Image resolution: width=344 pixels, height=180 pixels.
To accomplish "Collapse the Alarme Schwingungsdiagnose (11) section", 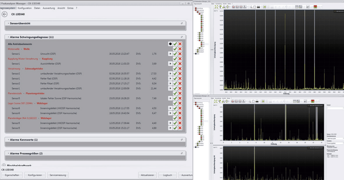I will (x=8, y=37).
